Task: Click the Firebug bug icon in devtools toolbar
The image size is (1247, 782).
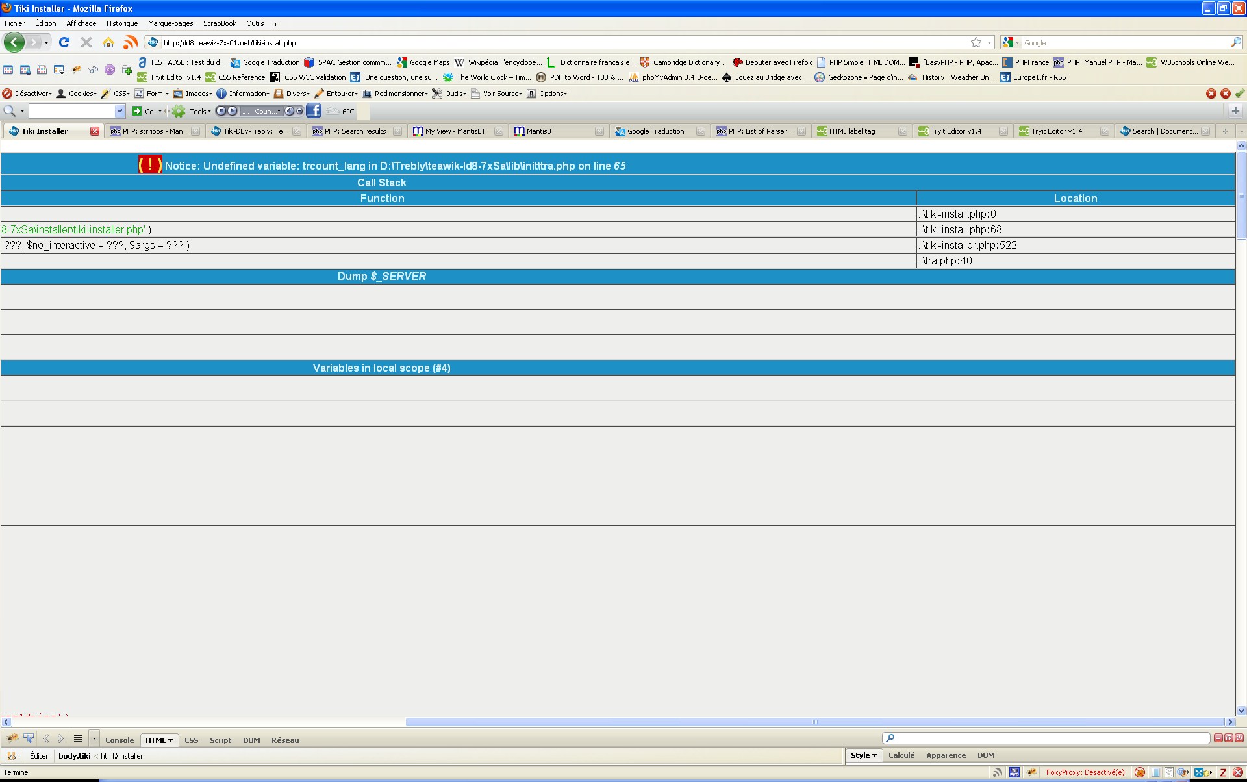Action: 12,739
